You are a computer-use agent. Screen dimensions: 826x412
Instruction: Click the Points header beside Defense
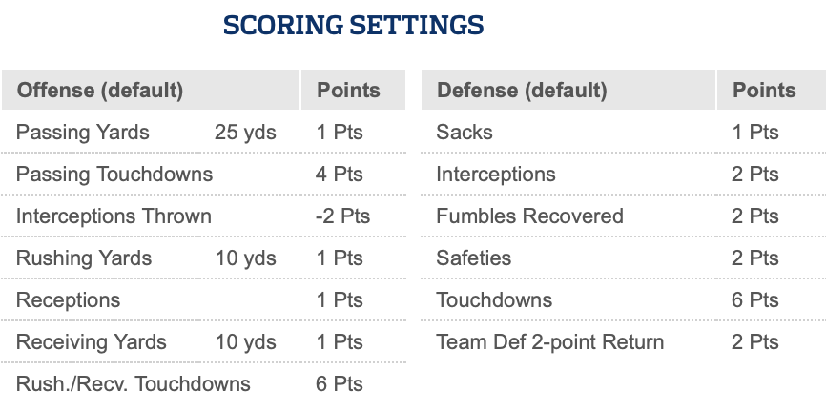point(764,90)
